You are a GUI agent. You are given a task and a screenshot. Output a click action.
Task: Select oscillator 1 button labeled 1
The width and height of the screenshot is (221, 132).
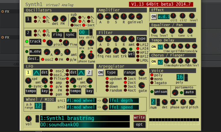point(28,19)
